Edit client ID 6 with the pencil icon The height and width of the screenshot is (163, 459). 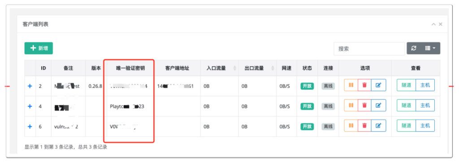coord(378,125)
